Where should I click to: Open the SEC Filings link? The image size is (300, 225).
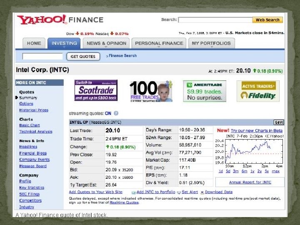pos(30,194)
